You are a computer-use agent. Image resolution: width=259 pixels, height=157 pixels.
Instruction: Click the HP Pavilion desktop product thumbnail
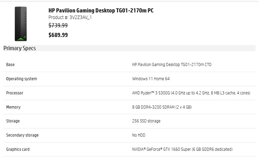point(20,24)
